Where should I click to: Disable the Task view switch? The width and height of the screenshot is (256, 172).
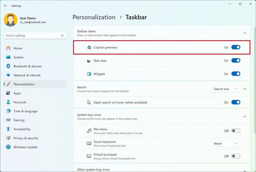click(236, 61)
